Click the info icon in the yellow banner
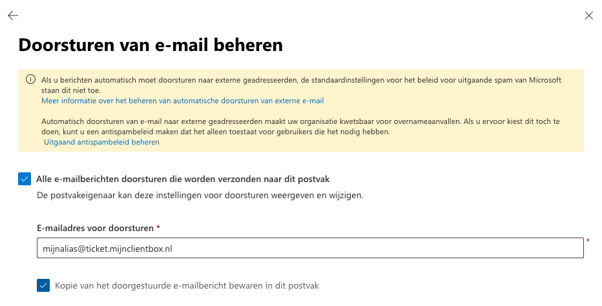602x306 pixels. 31,79
